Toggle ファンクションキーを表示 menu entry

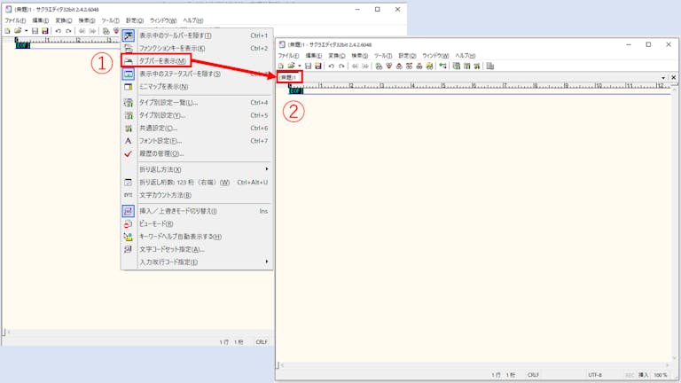197,48
